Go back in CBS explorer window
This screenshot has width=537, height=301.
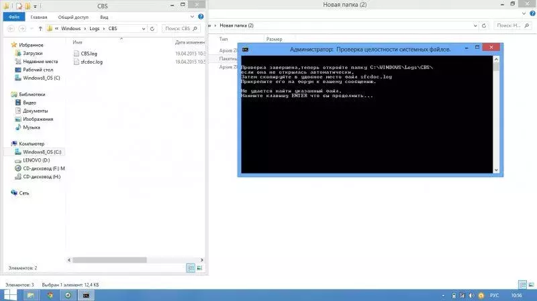[x=11, y=29]
